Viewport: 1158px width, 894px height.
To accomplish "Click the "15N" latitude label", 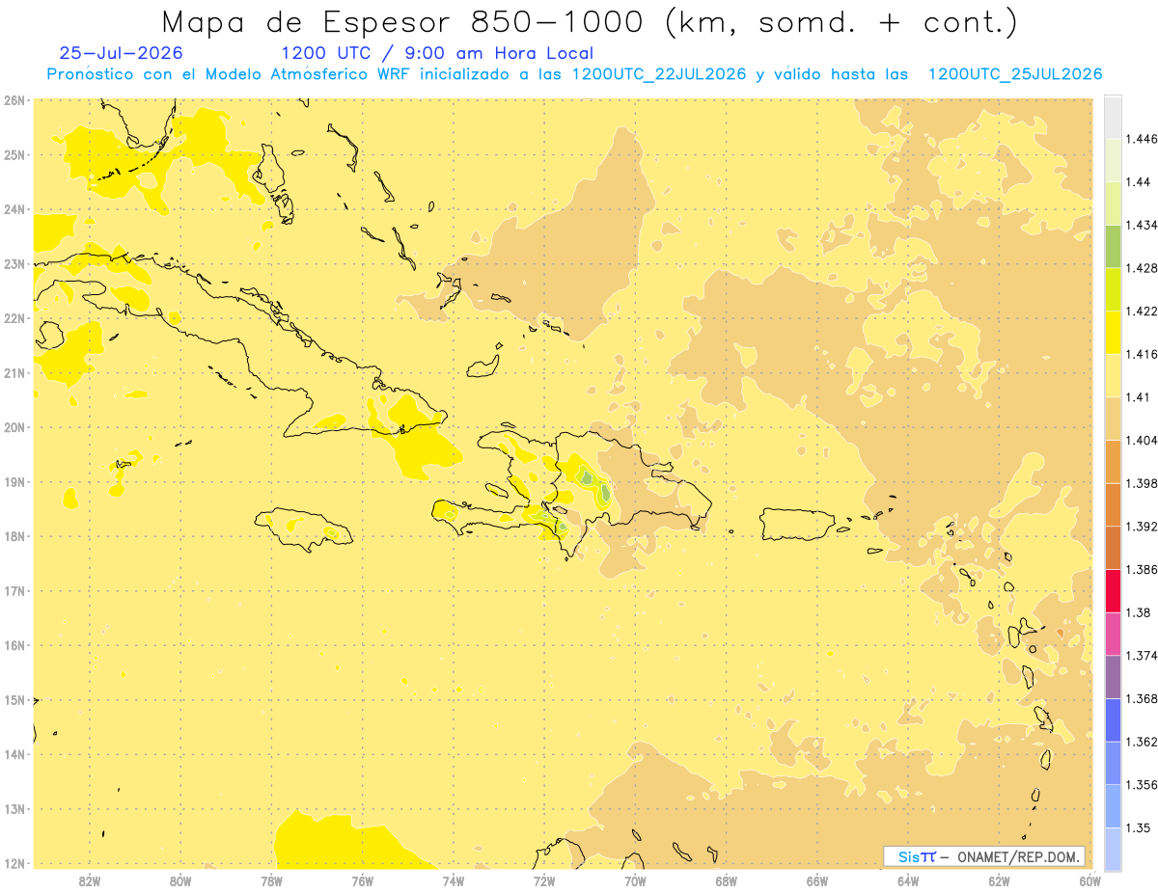I will pos(14,699).
